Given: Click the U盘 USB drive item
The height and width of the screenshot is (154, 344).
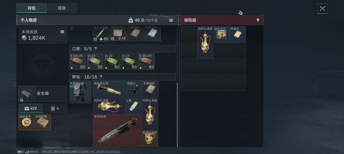Looking at the screenshot, I should coord(134,106).
